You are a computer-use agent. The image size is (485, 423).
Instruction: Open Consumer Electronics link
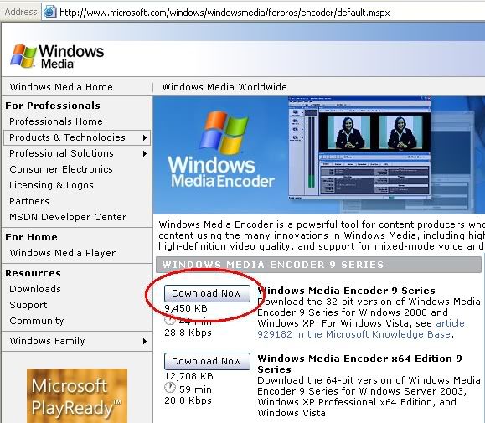pos(61,169)
